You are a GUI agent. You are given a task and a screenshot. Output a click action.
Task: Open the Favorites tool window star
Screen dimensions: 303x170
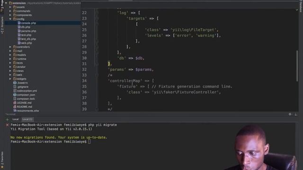point(2,167)
